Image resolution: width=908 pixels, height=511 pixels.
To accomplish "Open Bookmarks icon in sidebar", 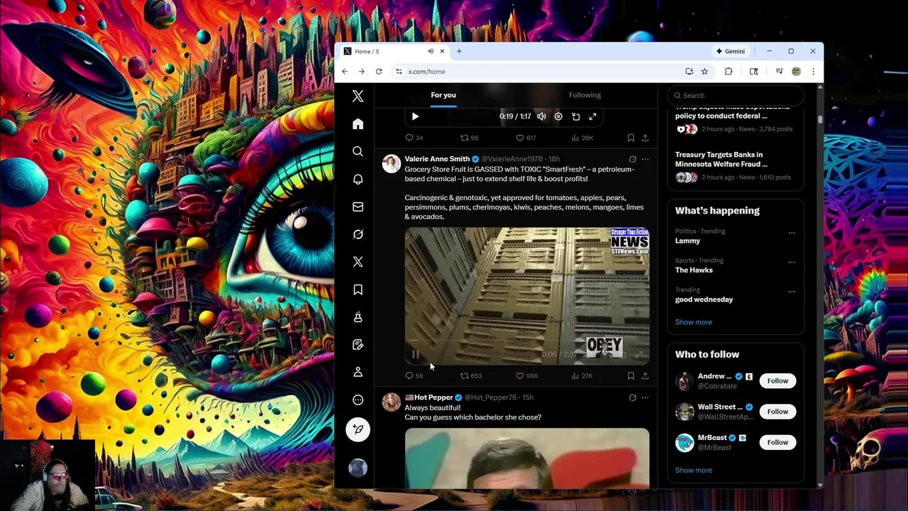I will pos(358,290).
